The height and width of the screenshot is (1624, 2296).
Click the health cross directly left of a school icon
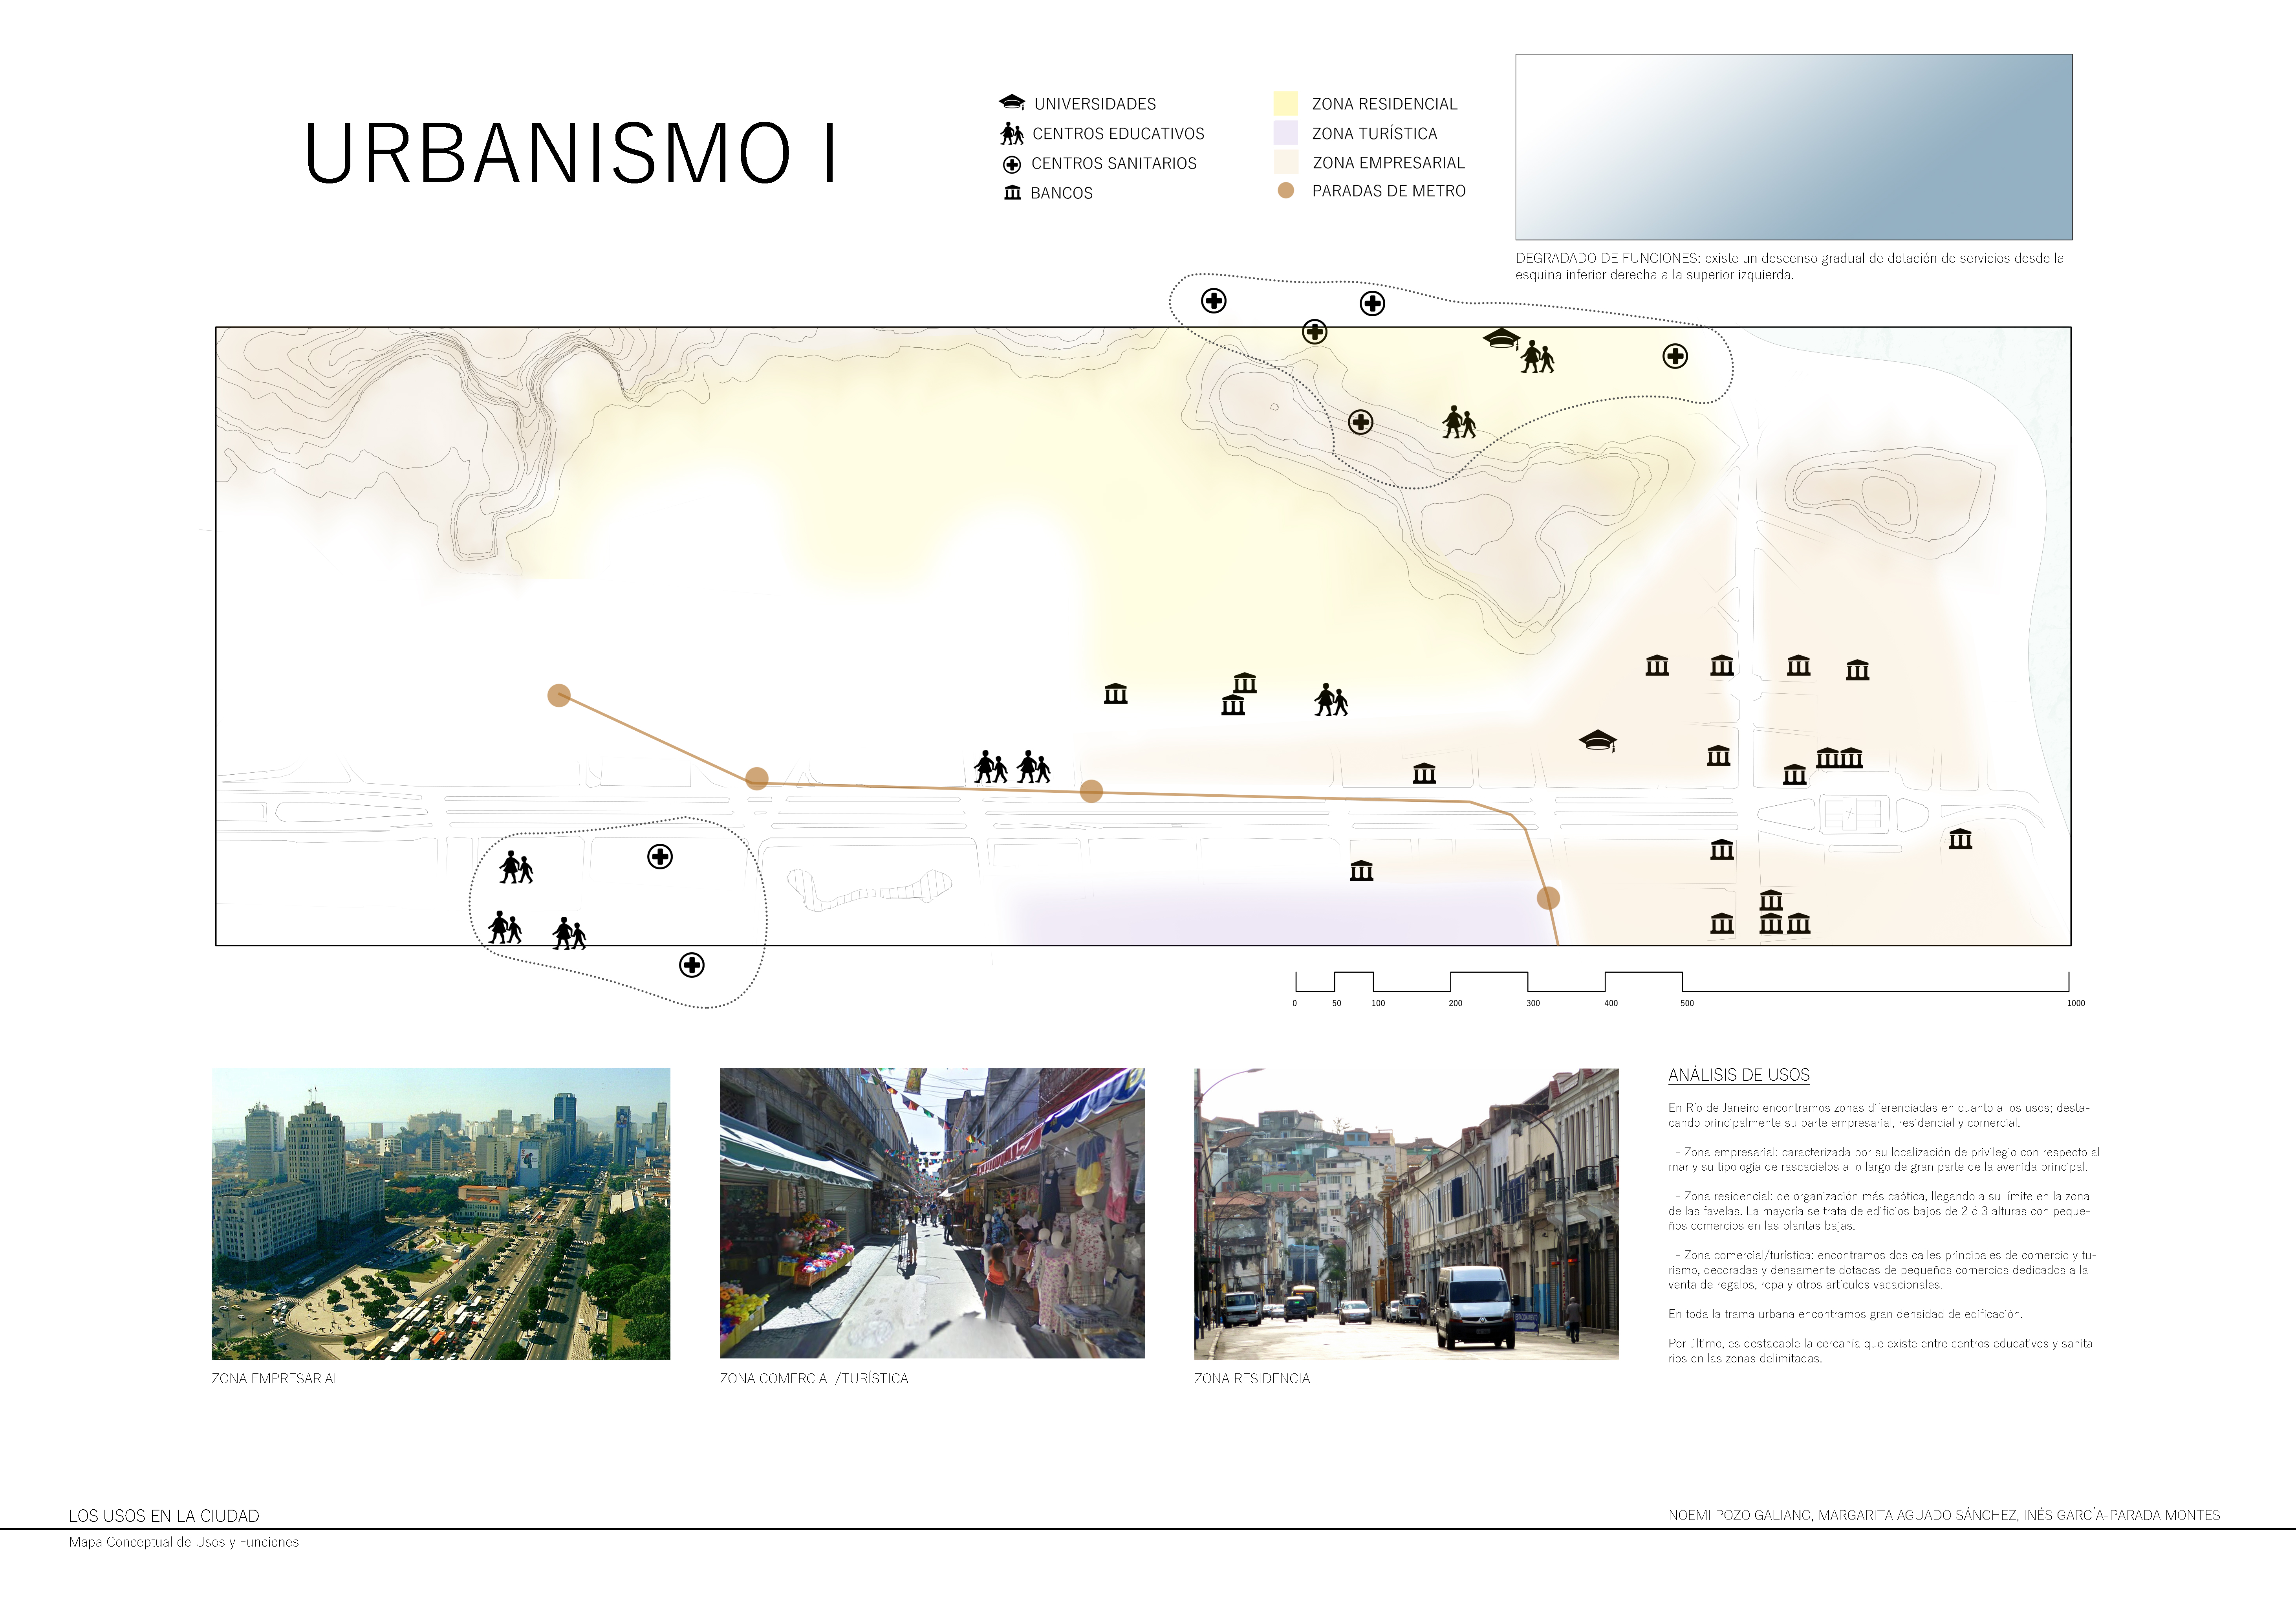[x=1360, y=422]
